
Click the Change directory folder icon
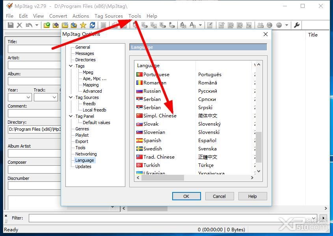click(47, 25)
